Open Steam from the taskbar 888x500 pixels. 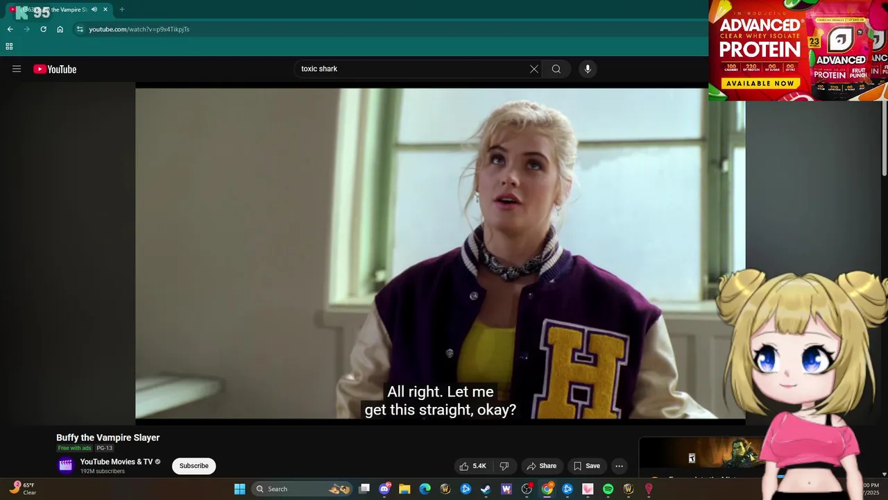click(486, 489)
